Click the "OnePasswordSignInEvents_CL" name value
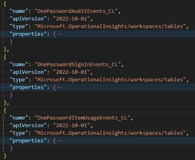The width and height of the screenshot is (195, 160). (x=78, y=65)
